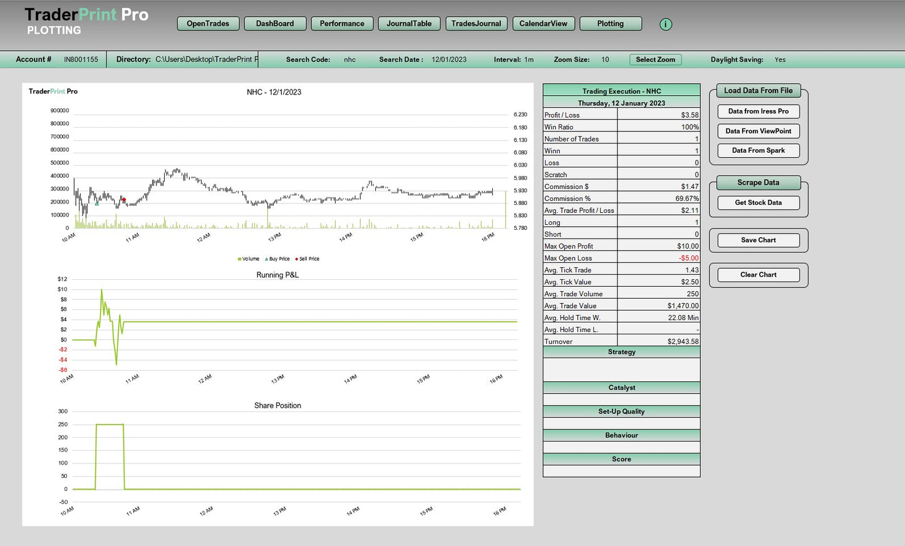
Task: Click the green buy triangle on price chart
Action: (96, 203)
